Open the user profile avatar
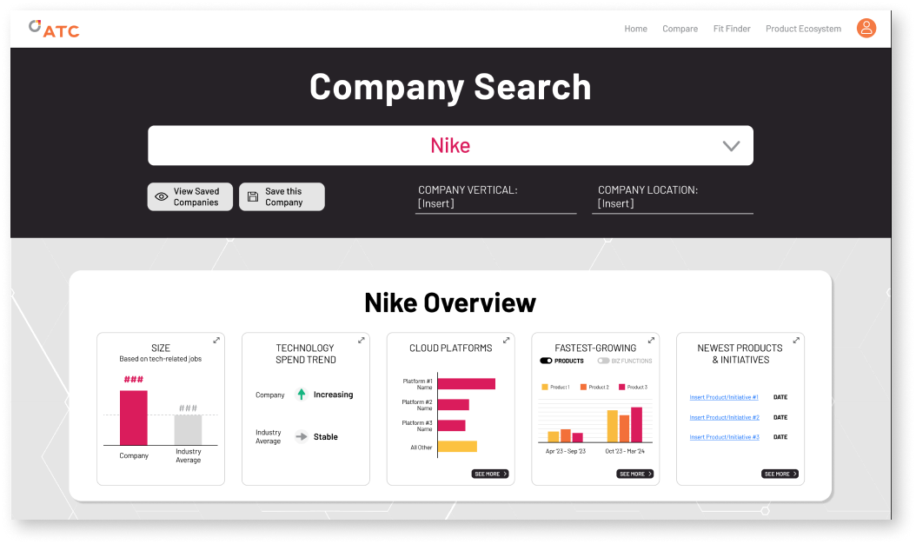 866,28
